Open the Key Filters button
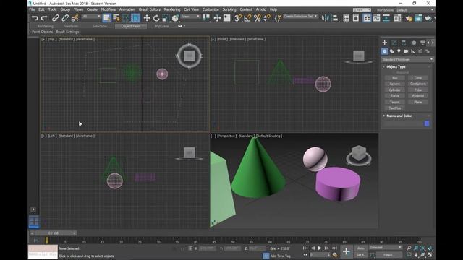The image size is (463, 260). [x=389, y=255]
